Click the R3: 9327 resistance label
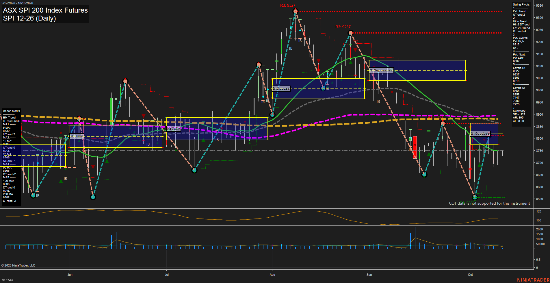Image resolution: width=550 pixels, height=283 pixels. (288, 5)
